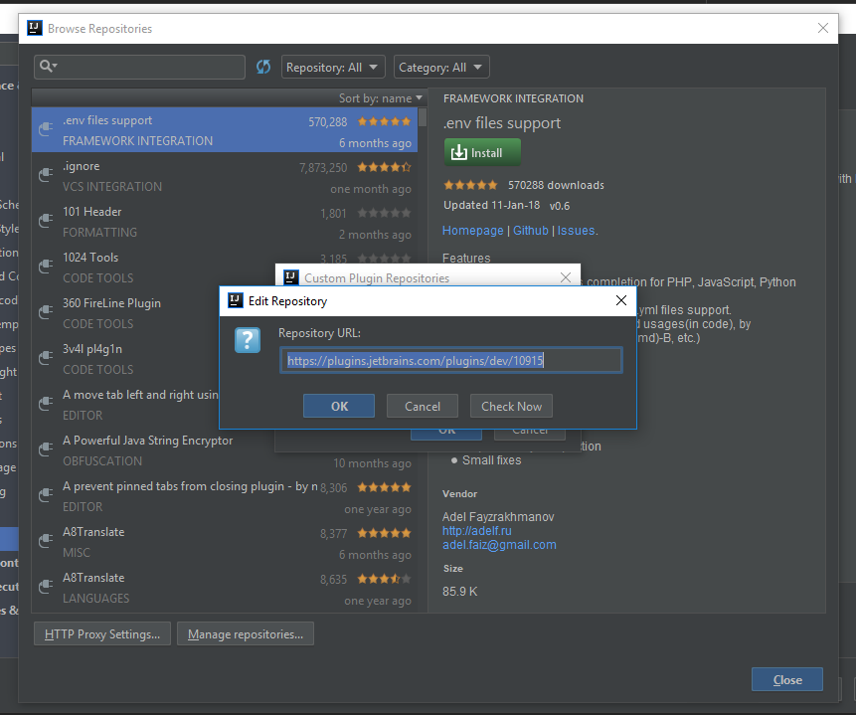Click the 85.9 K size value
The height and width of the screenshot is (715, 856).
pyautogui.click(x=459, y=591)
